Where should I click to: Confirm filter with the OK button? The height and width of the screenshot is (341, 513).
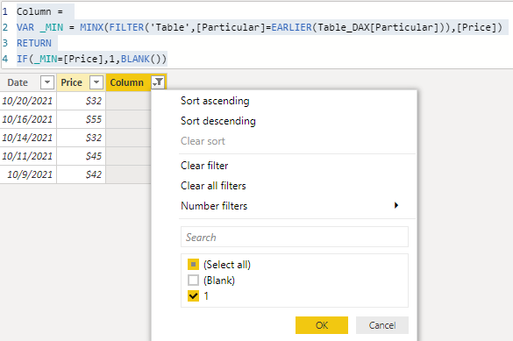point(322,325)
